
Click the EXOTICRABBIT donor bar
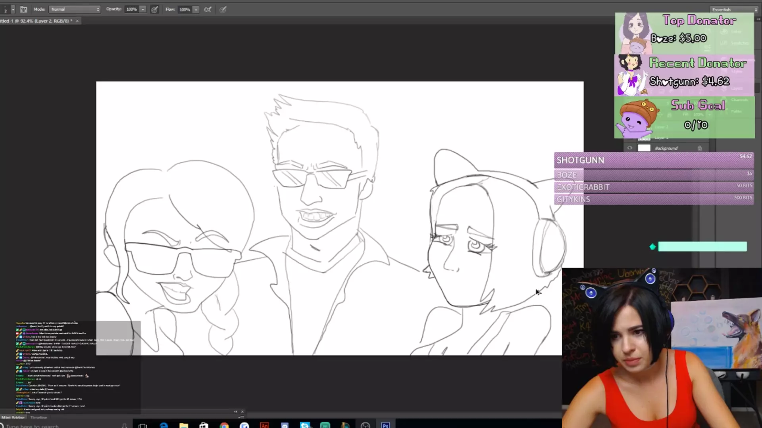[x=654, y=187]
